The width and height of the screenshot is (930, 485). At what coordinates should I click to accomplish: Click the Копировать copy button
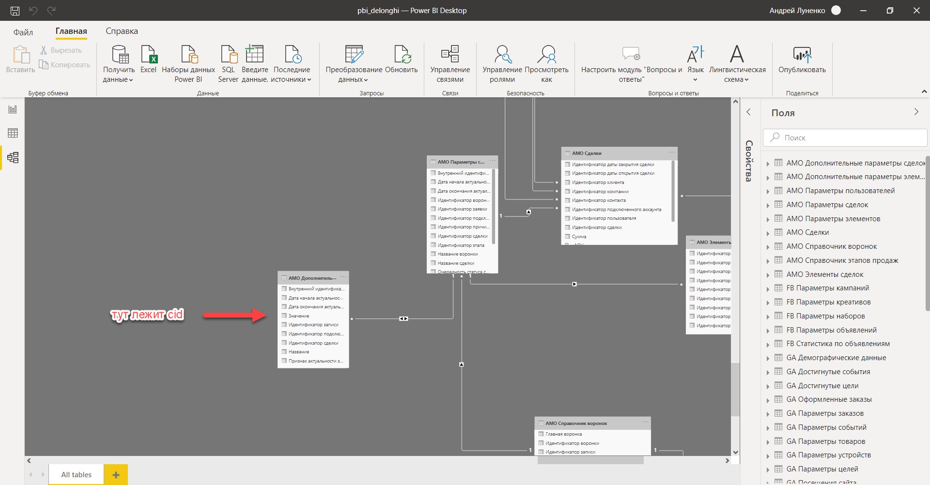click(64, 65)
